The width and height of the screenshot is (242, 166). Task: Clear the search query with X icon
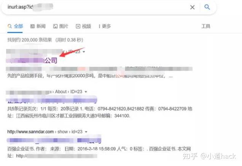[x=192, y=7]
